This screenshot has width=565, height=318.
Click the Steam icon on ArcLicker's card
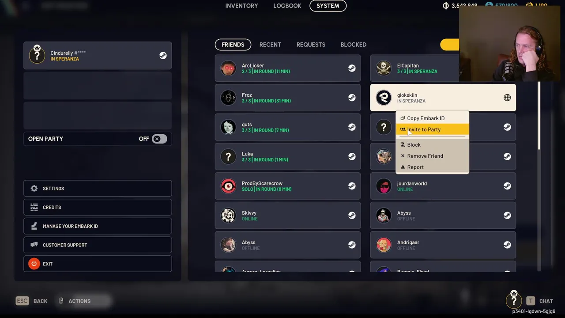352,68
